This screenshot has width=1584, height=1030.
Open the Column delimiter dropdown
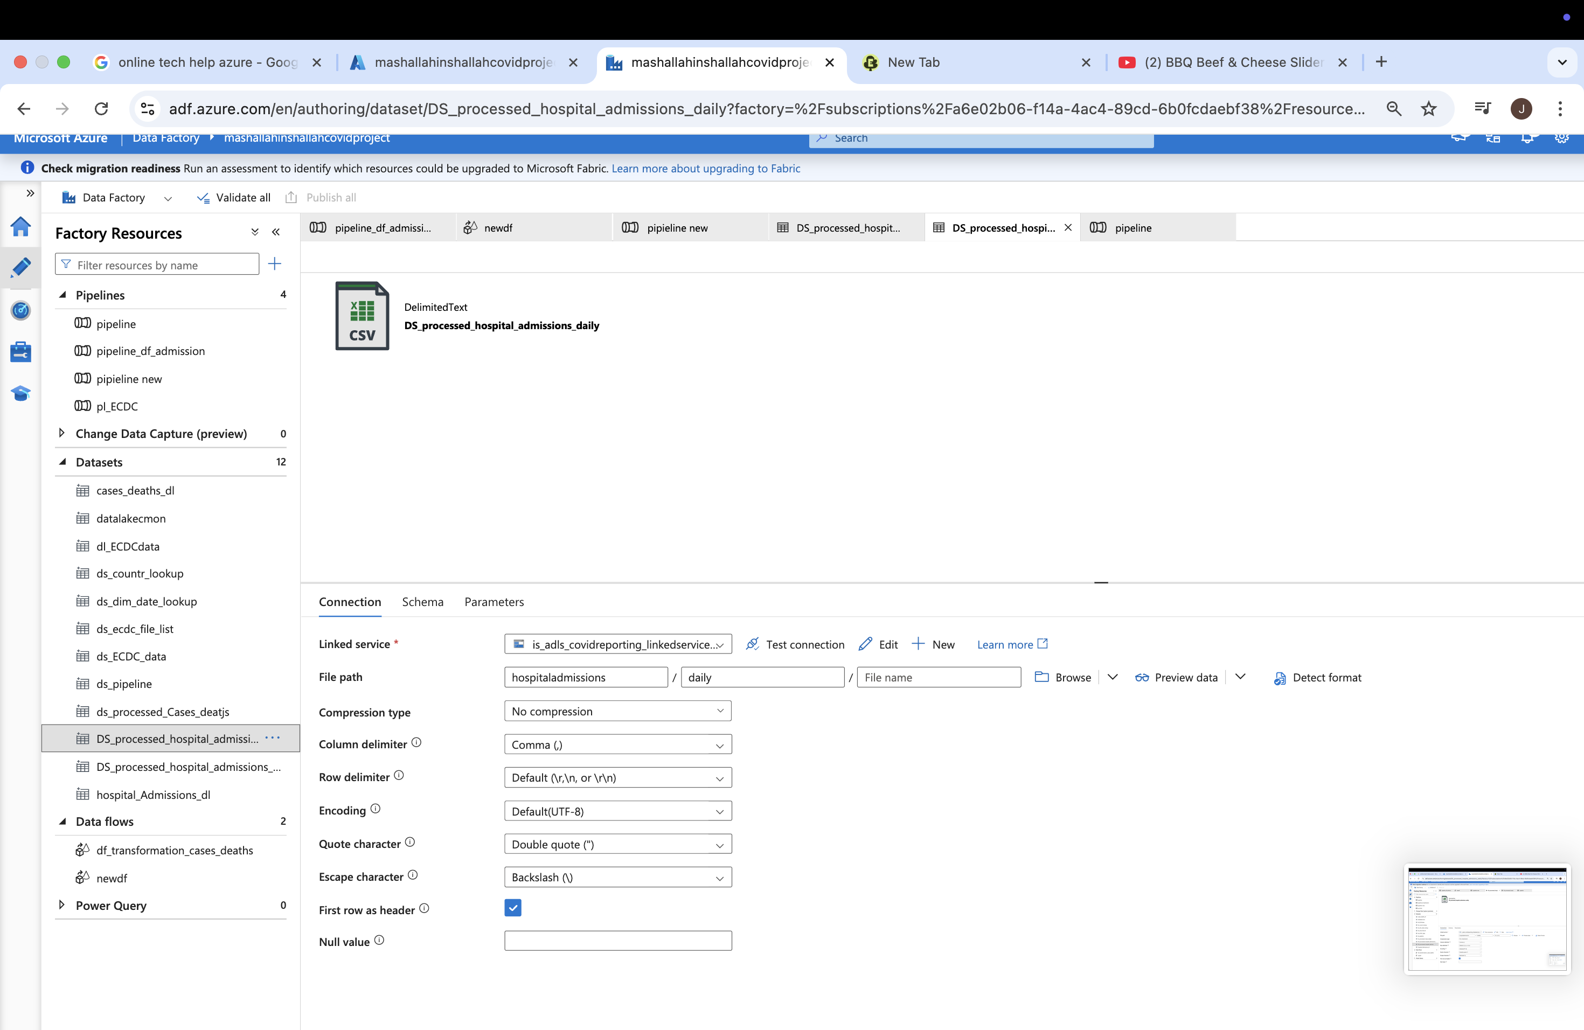click(x=617, y=744)
